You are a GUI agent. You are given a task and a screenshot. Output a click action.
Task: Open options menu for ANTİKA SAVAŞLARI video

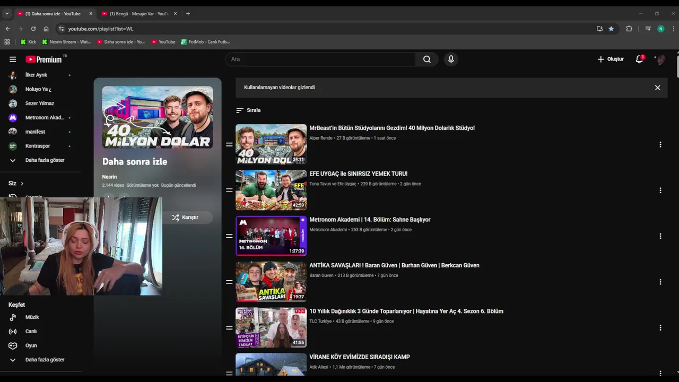tap(660, 282)
